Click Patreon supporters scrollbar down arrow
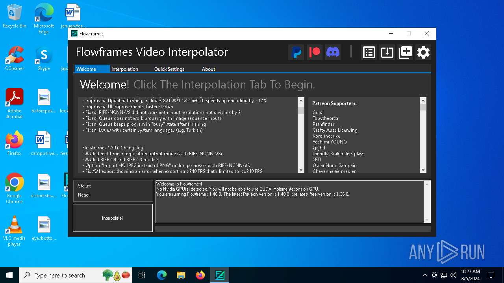The image size is (504, 283). (423, 170)
